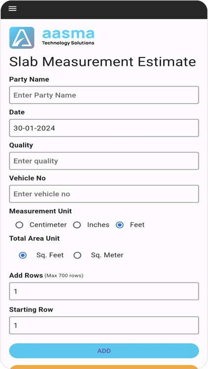The image size is (208, 369).
Task: Click the Quality label
Action: (x=21, y=145)
